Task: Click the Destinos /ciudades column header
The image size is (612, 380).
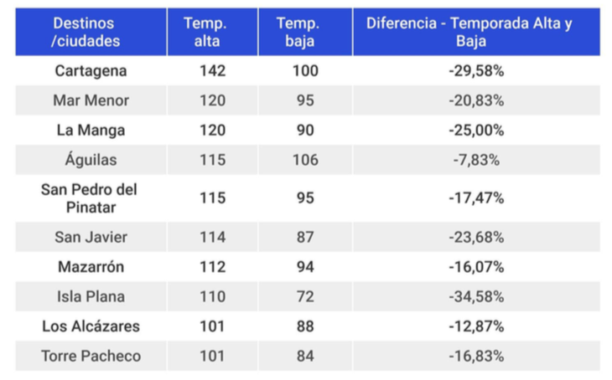Action: 91,32
